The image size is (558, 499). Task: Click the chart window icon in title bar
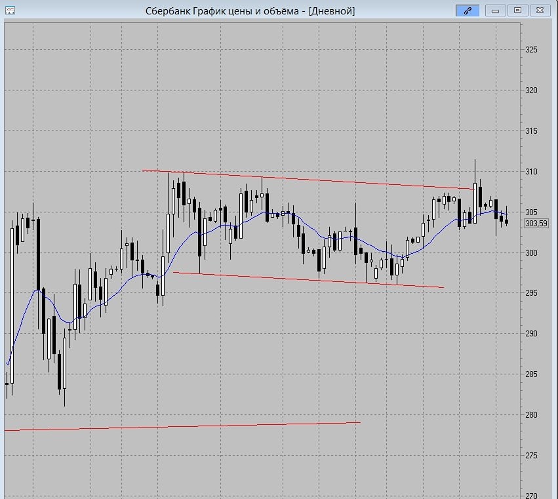point(10,10)
